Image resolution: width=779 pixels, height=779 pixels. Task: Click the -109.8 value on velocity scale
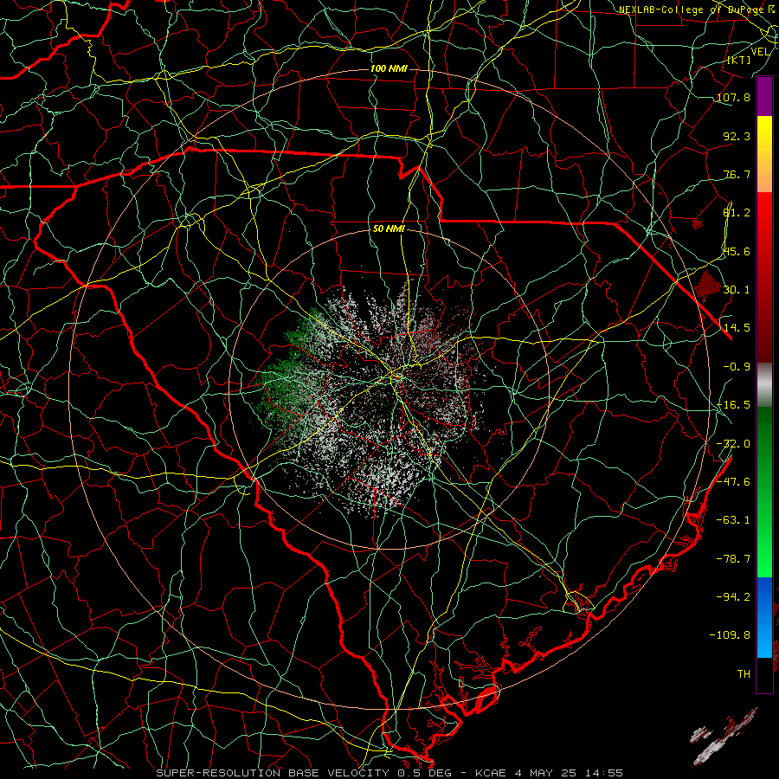730,635
